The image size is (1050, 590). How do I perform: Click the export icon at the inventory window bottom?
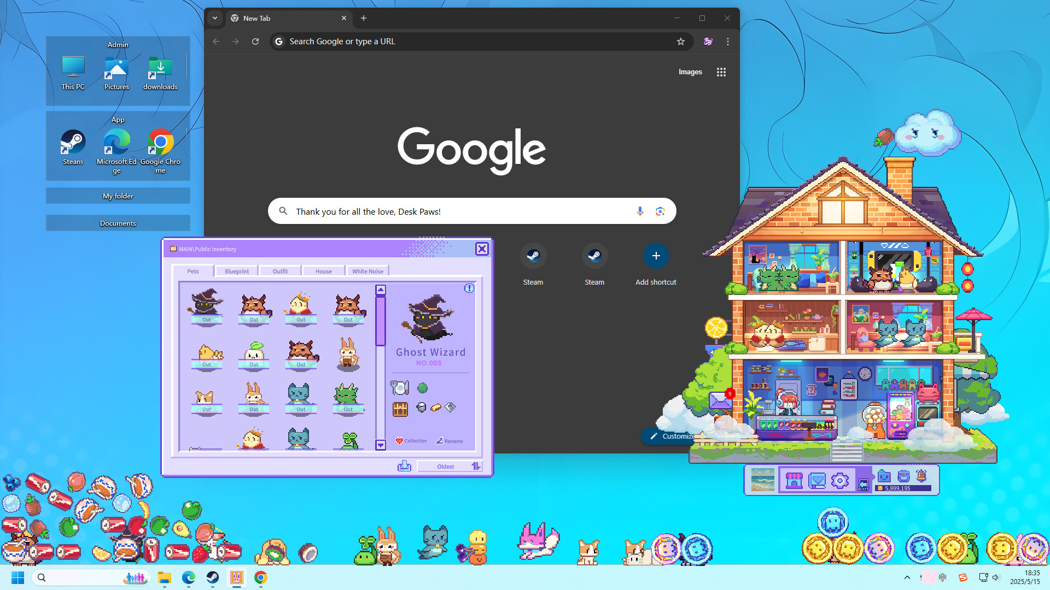(x=404, y=466)
